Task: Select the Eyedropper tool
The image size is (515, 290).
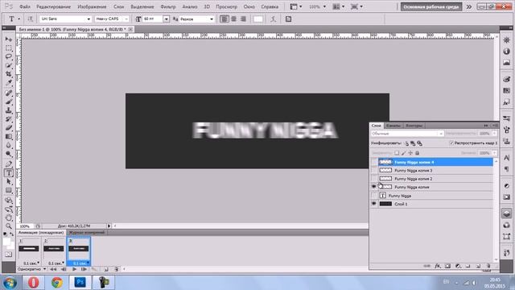Action: click(9, 82)
